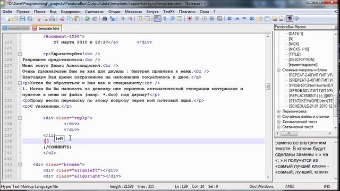Screen dimensions: 340x191
Task: Toggle the indent guide icon
Action: pos(172,19)
